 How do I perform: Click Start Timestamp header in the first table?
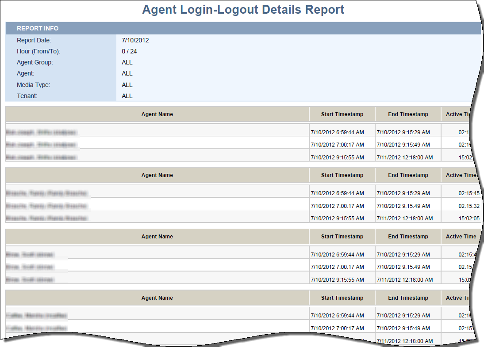(x=342, y=114)
